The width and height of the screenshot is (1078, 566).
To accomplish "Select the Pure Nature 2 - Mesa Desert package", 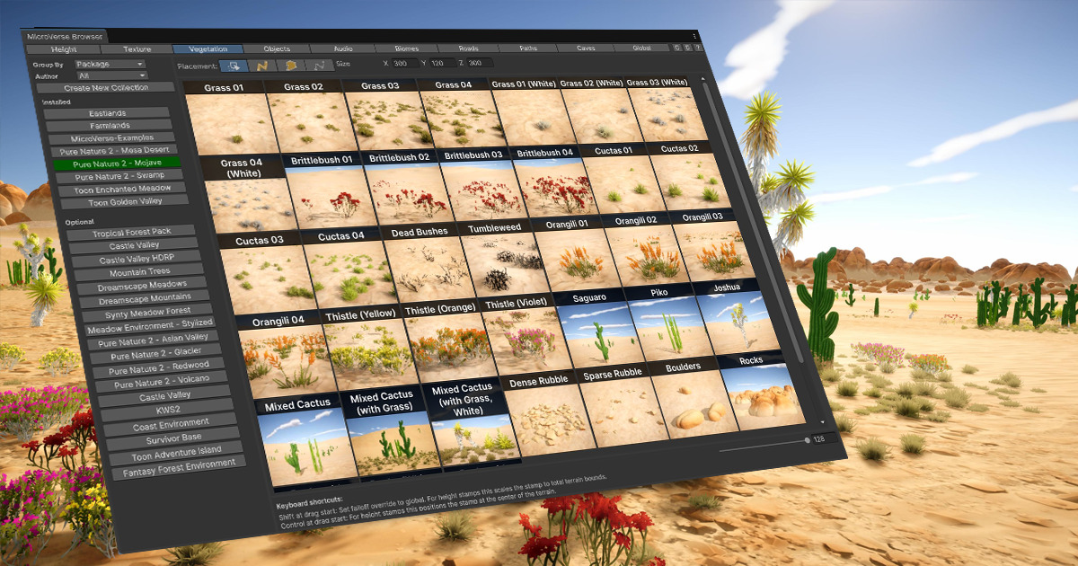I will (x=116, y=150).
